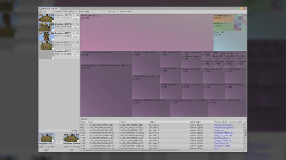The image size is (286, 160).
Task: Select UIElement_Panel texture block
Action: [x=192, y=62]
